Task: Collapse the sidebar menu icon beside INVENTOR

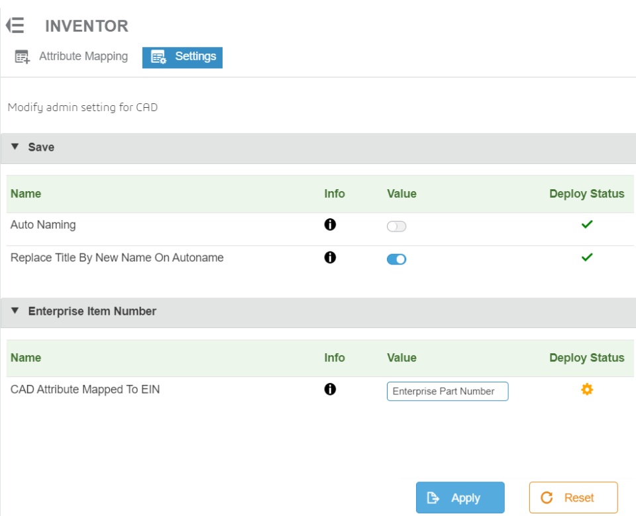Action: [15, 25]
